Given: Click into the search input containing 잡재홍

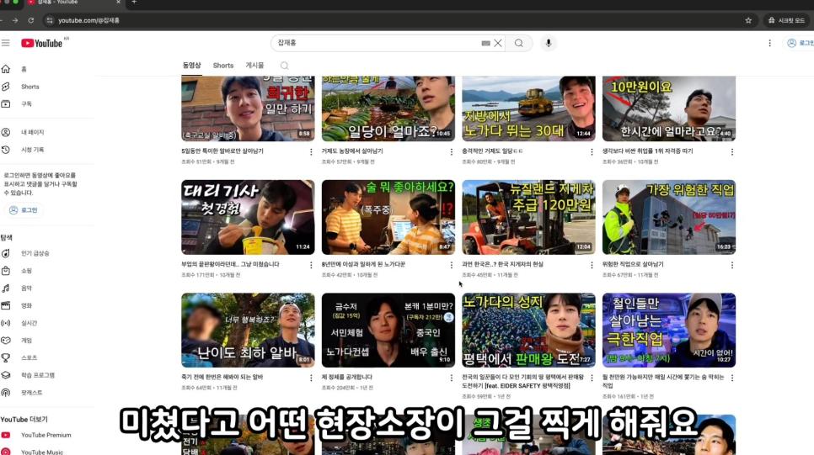Looking at the screenshot, I should pyautogui.click(x=379, y=43).
